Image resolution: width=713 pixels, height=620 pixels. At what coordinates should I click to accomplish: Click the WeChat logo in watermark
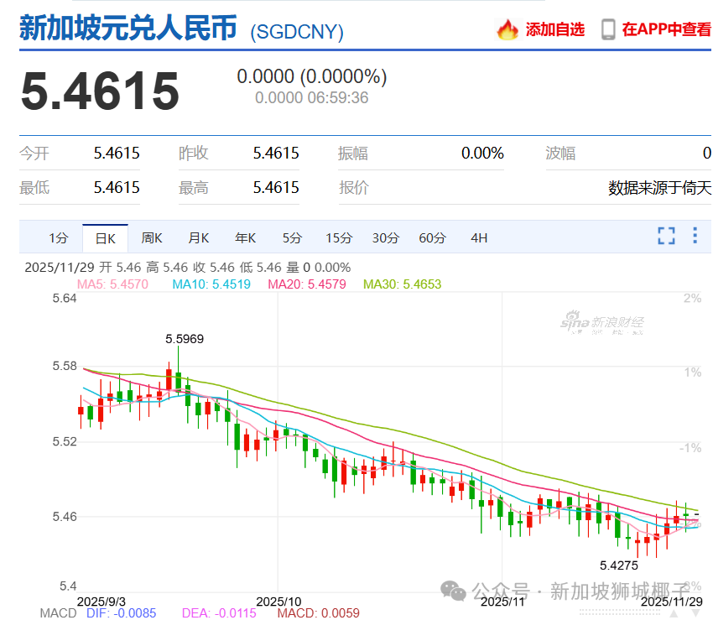point(454,591)
